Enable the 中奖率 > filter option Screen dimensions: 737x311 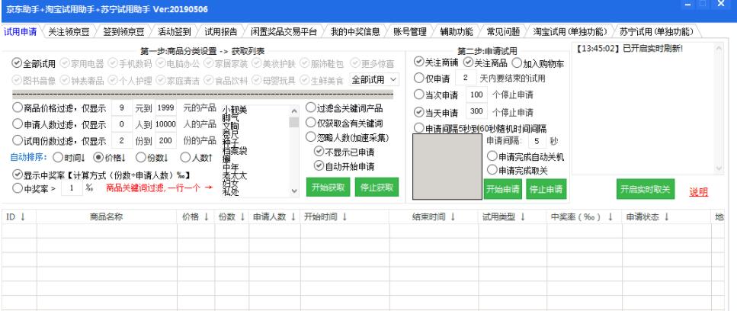pos(34,188)
